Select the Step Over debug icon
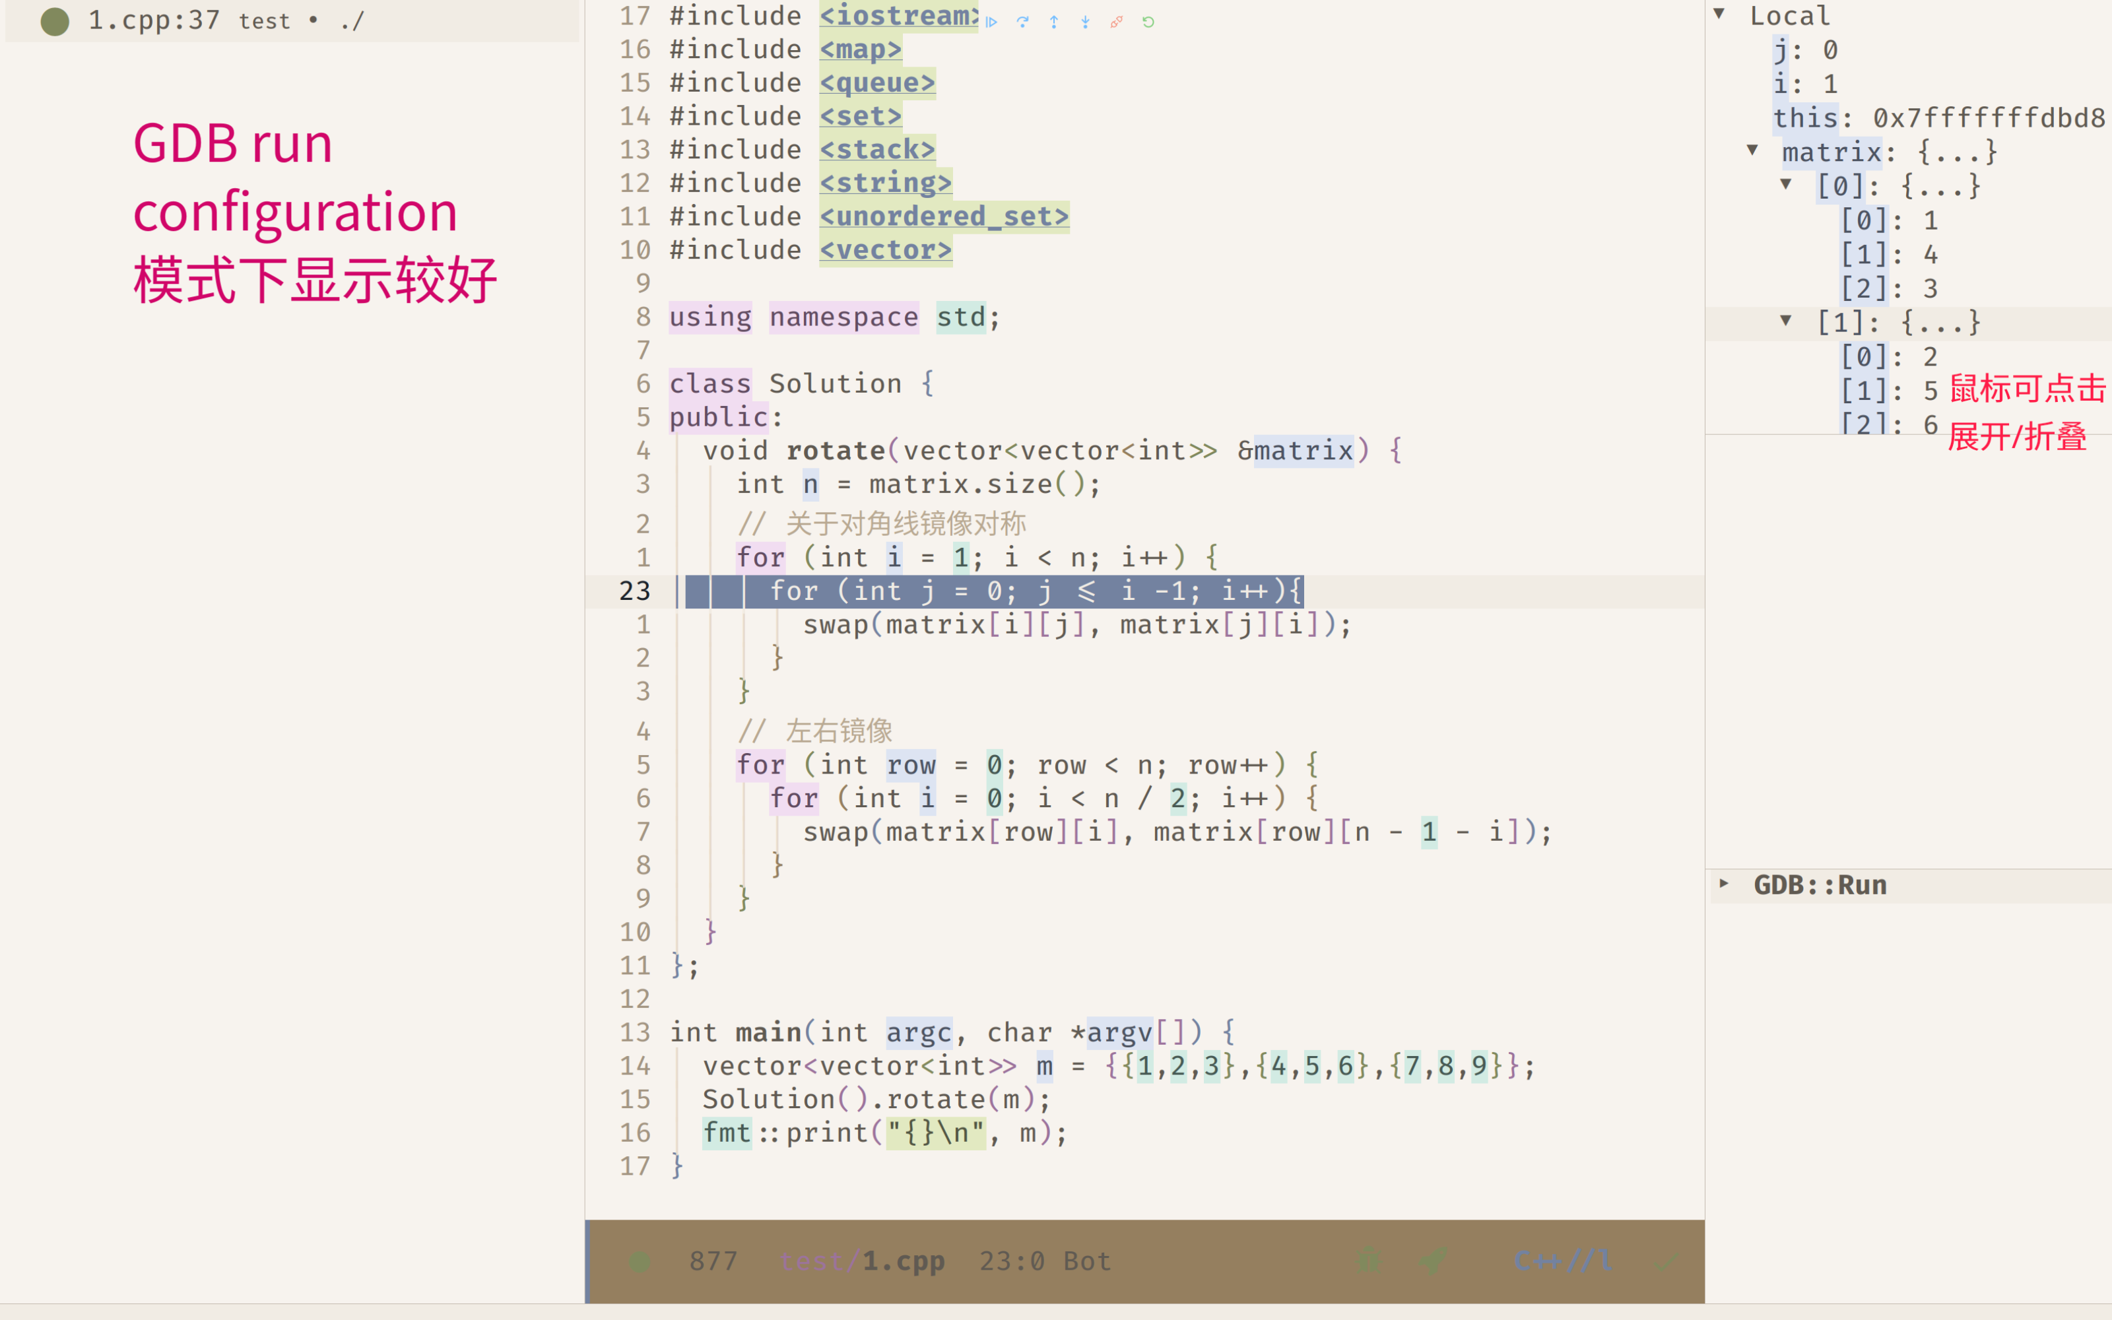The image size is (2112, 1320). [x=1023, y=22]
